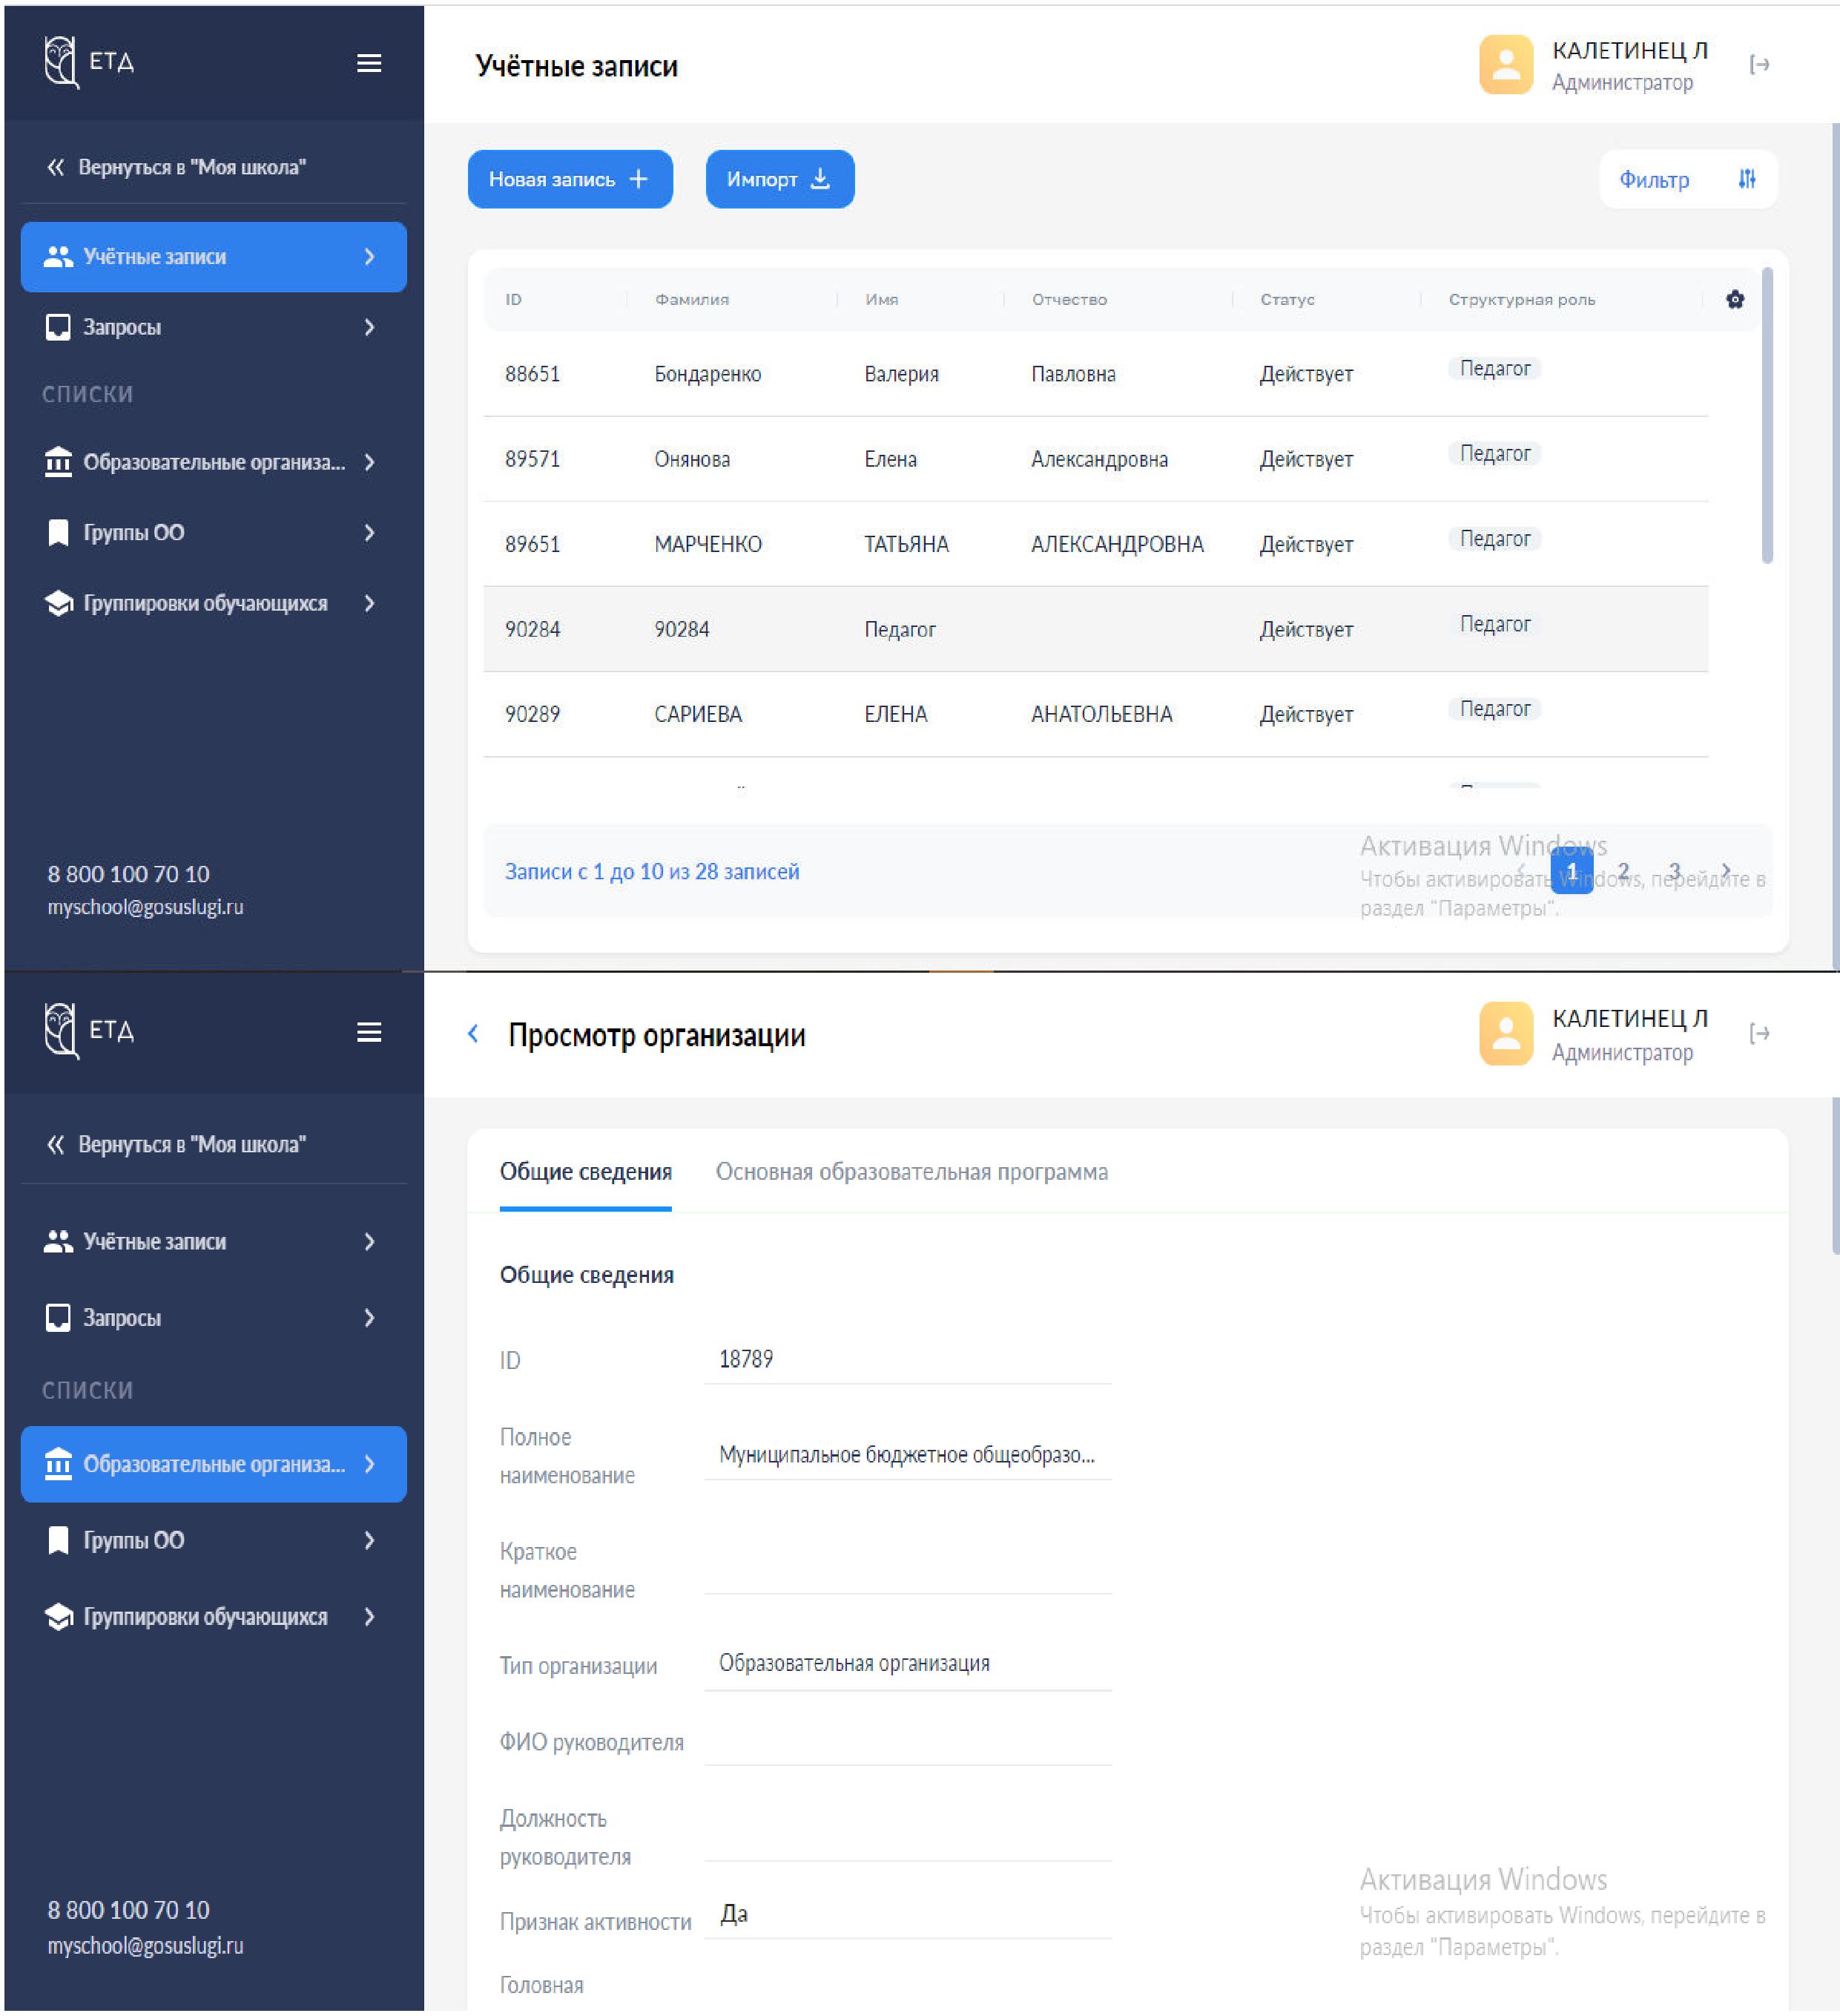This screenshot has width=1840, height=2016.
Task: Expand Запросы chevron in top sidebar
Action: click(370, 327)
